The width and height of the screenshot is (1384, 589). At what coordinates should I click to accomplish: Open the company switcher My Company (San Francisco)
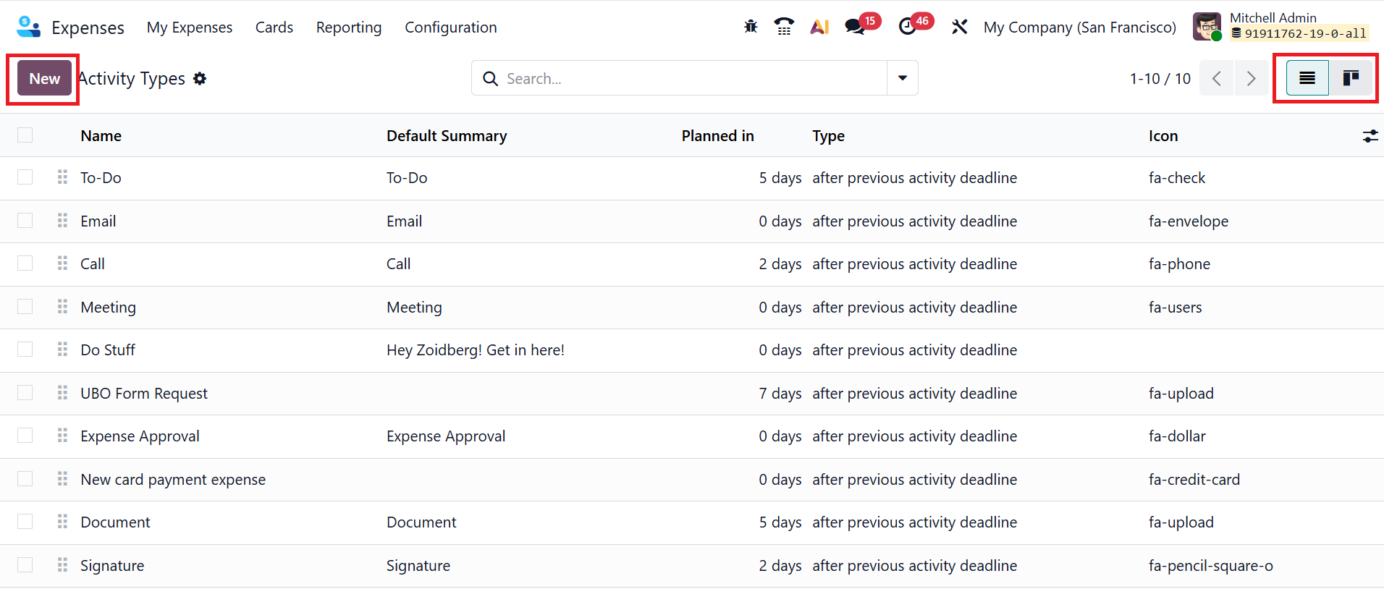(1079, 27)
